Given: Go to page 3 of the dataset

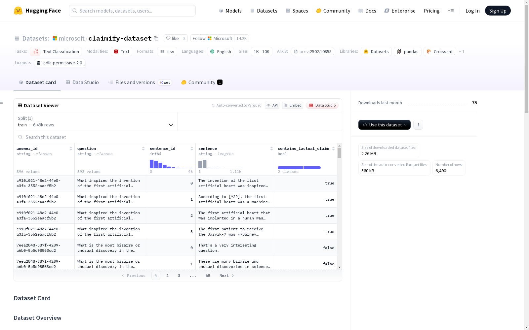Looking at the screenshot, I should click(x=179, y=276).
